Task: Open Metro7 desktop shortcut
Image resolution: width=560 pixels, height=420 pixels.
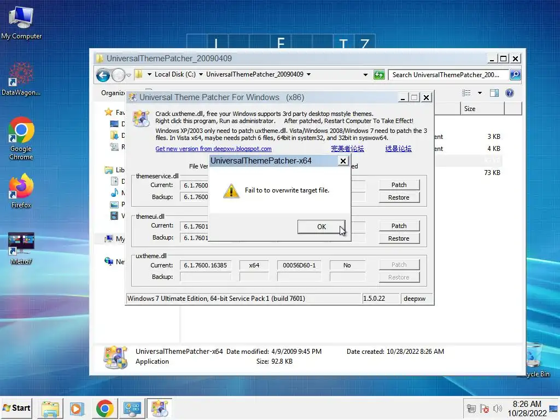Action: (21, 249)
